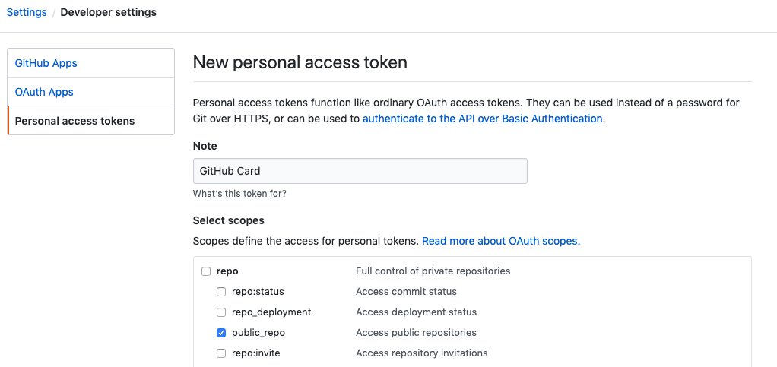Follow the Read more about OAuth scopes link

coord(500,241)
